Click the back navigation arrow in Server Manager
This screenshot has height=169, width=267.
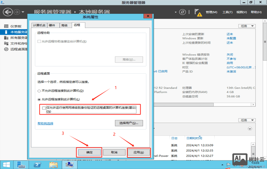pyautogui.click(x=8, y=12)
